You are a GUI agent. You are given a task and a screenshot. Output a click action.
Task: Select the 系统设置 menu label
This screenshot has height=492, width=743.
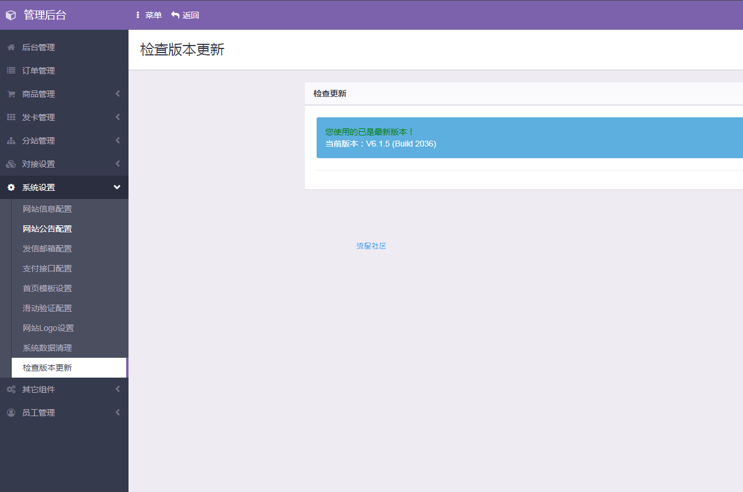click(39, 187)
